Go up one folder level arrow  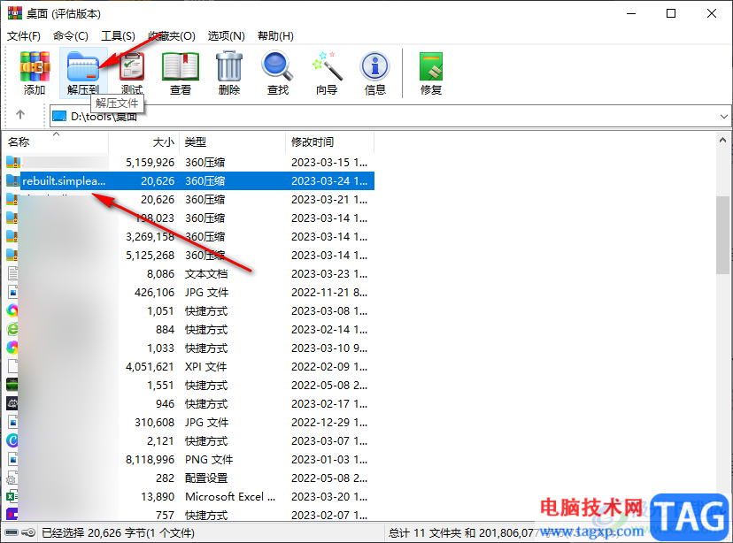tap(20, 115)
